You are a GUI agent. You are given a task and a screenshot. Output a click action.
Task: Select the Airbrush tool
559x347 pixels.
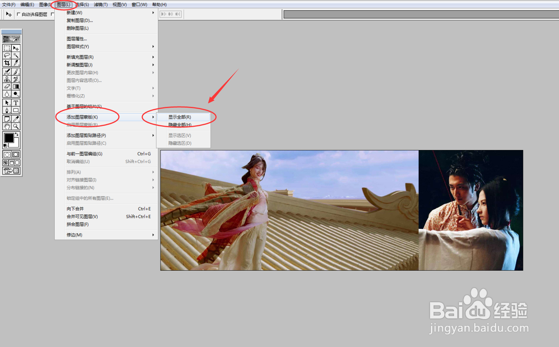click(7, 72)
